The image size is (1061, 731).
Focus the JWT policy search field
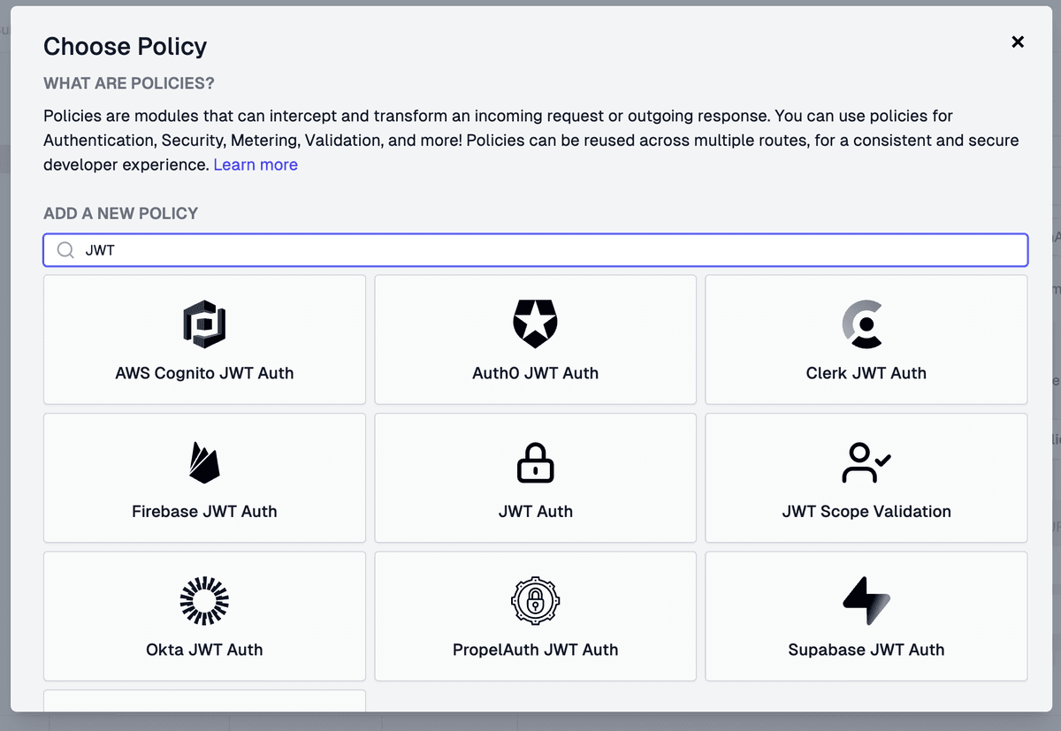coord(548,250)
